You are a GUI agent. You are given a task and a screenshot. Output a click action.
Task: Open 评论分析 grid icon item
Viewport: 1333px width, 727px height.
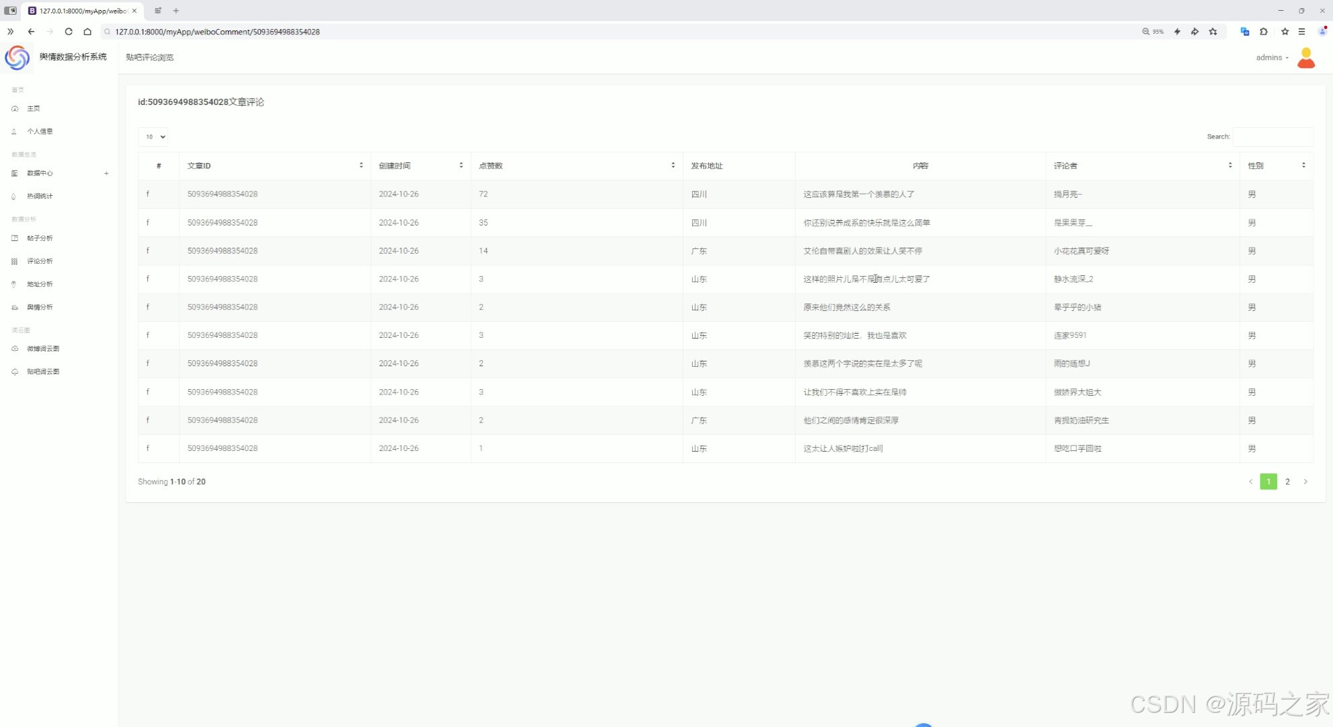point(15,261)
